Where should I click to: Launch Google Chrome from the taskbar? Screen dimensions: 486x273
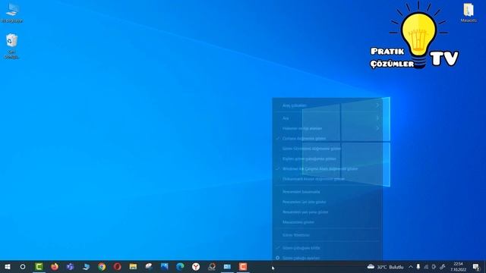[102, 266]
